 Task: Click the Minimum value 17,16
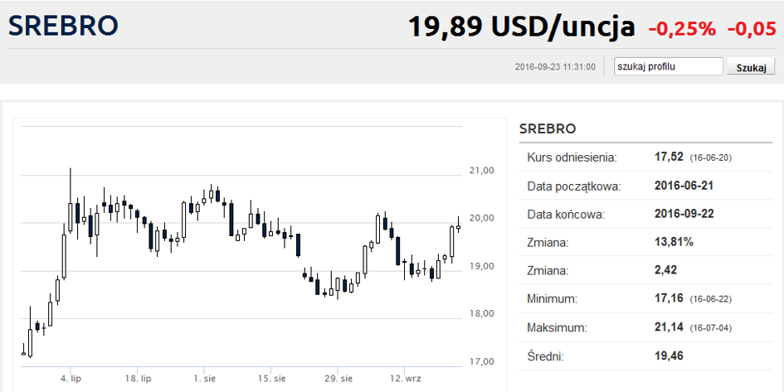coord(669,298)
